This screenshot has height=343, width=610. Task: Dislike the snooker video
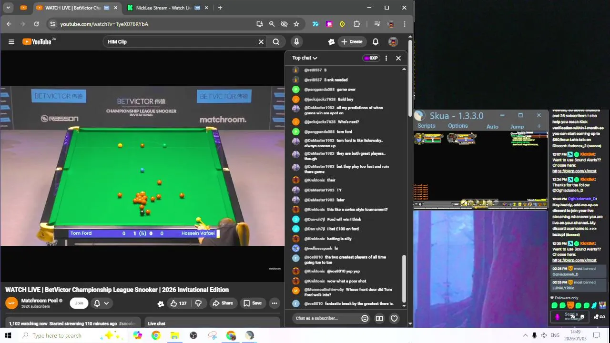pyautogui.click(x=199, y=303)
